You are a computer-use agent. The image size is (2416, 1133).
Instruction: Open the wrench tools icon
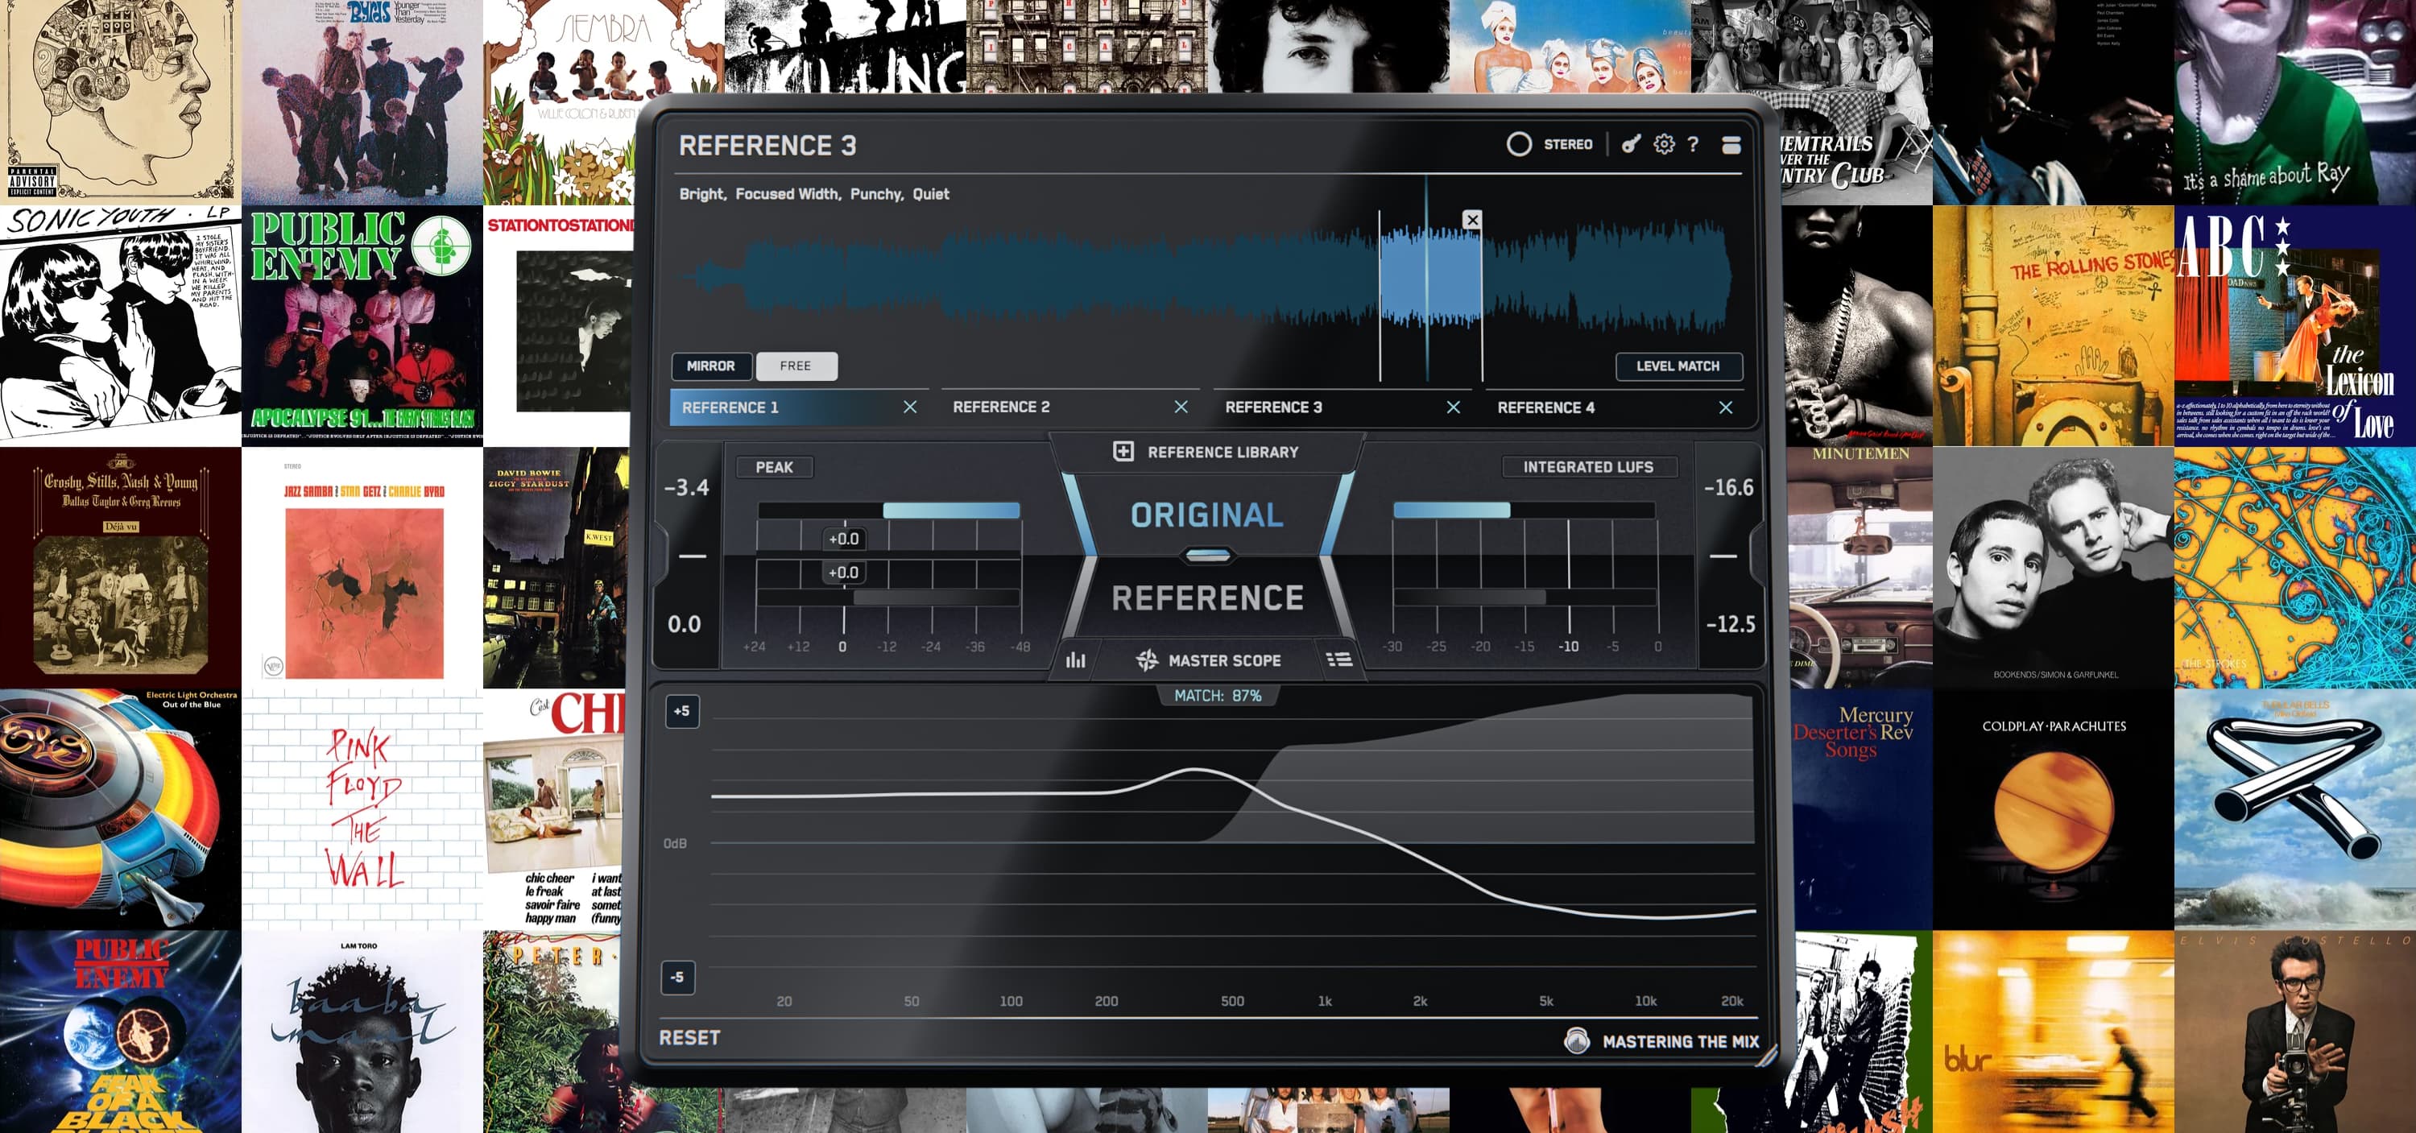[1632, 143]
